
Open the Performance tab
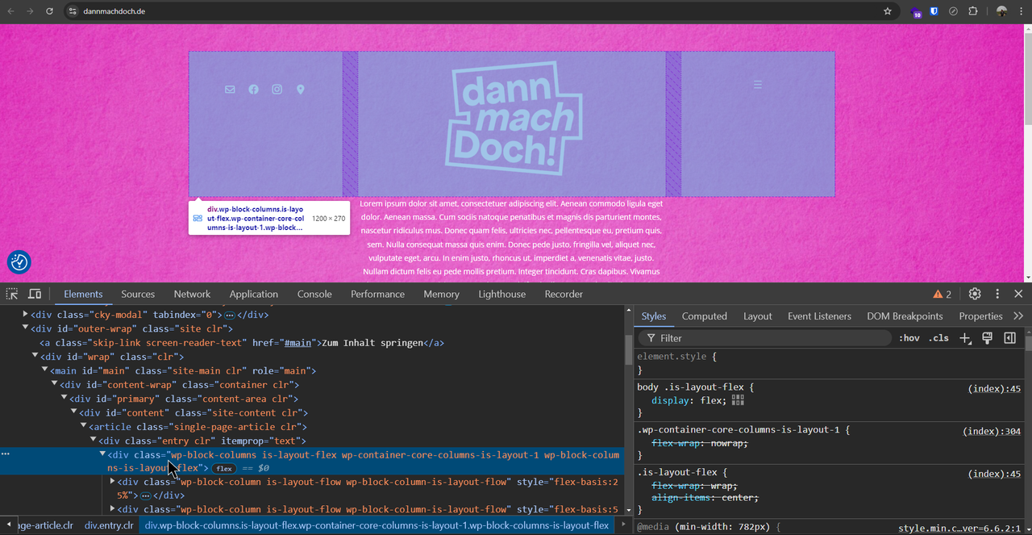(x=377, y=294)
